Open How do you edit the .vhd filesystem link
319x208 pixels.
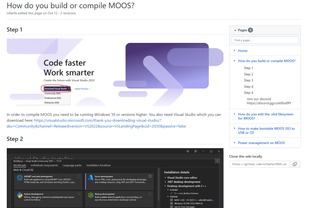pos(266,116)
